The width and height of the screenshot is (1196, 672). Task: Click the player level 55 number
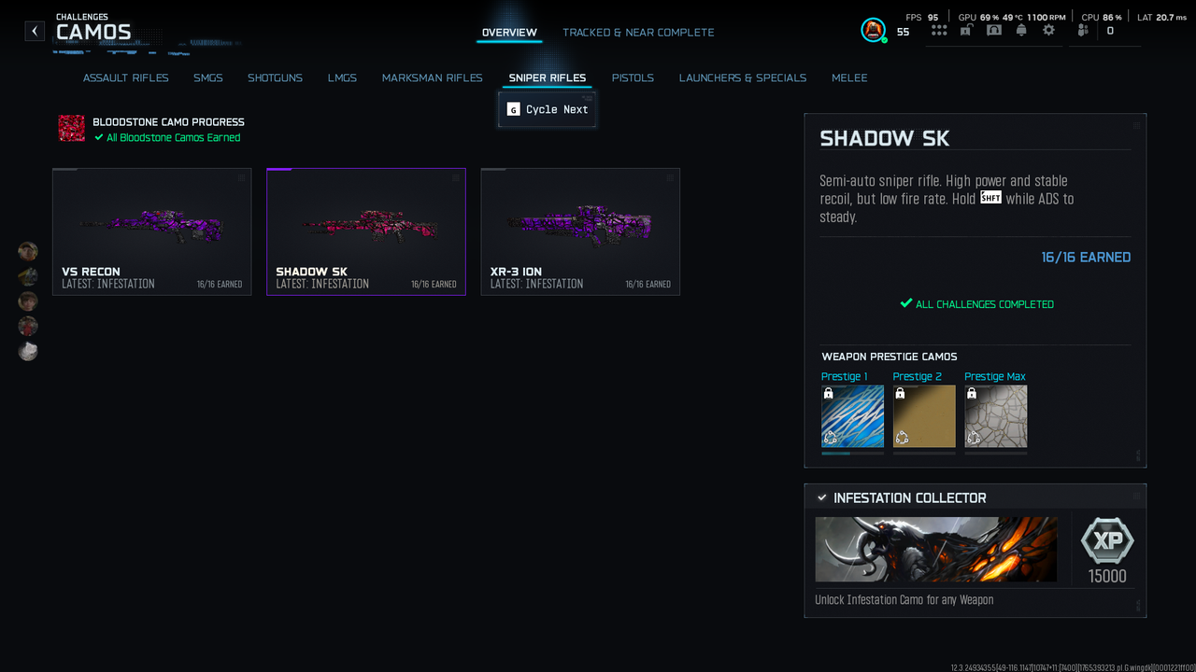903,33
